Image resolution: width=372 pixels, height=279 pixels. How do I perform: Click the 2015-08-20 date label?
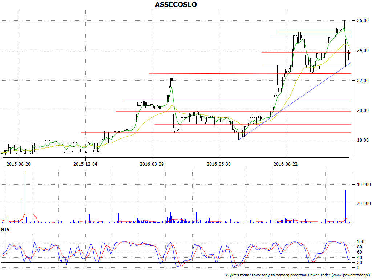(x=19, y=164)
